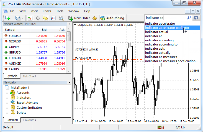Open the Terminal toolbar icon

53,18
